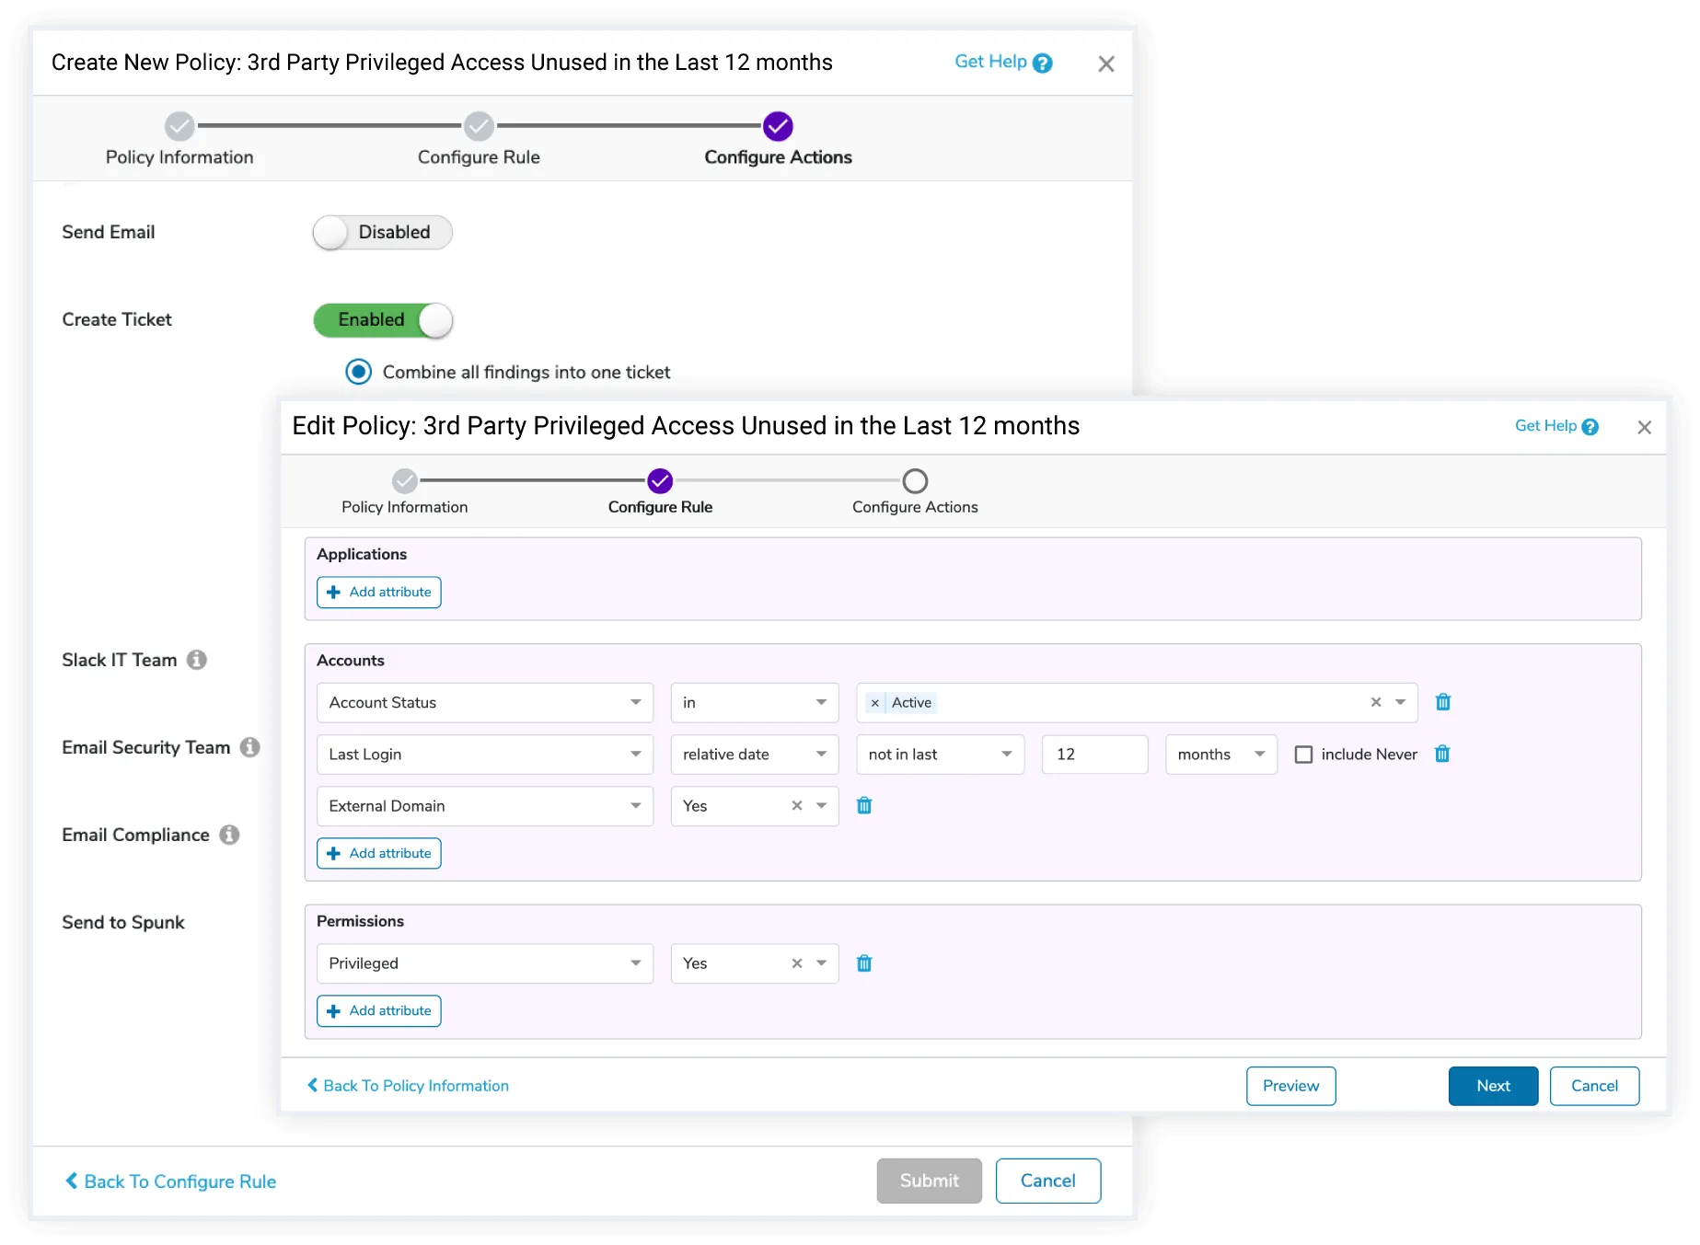Delete the Account Status attribute row
The width and height of the screenshot is (1700, 1245).
(x=1443, y=702)
